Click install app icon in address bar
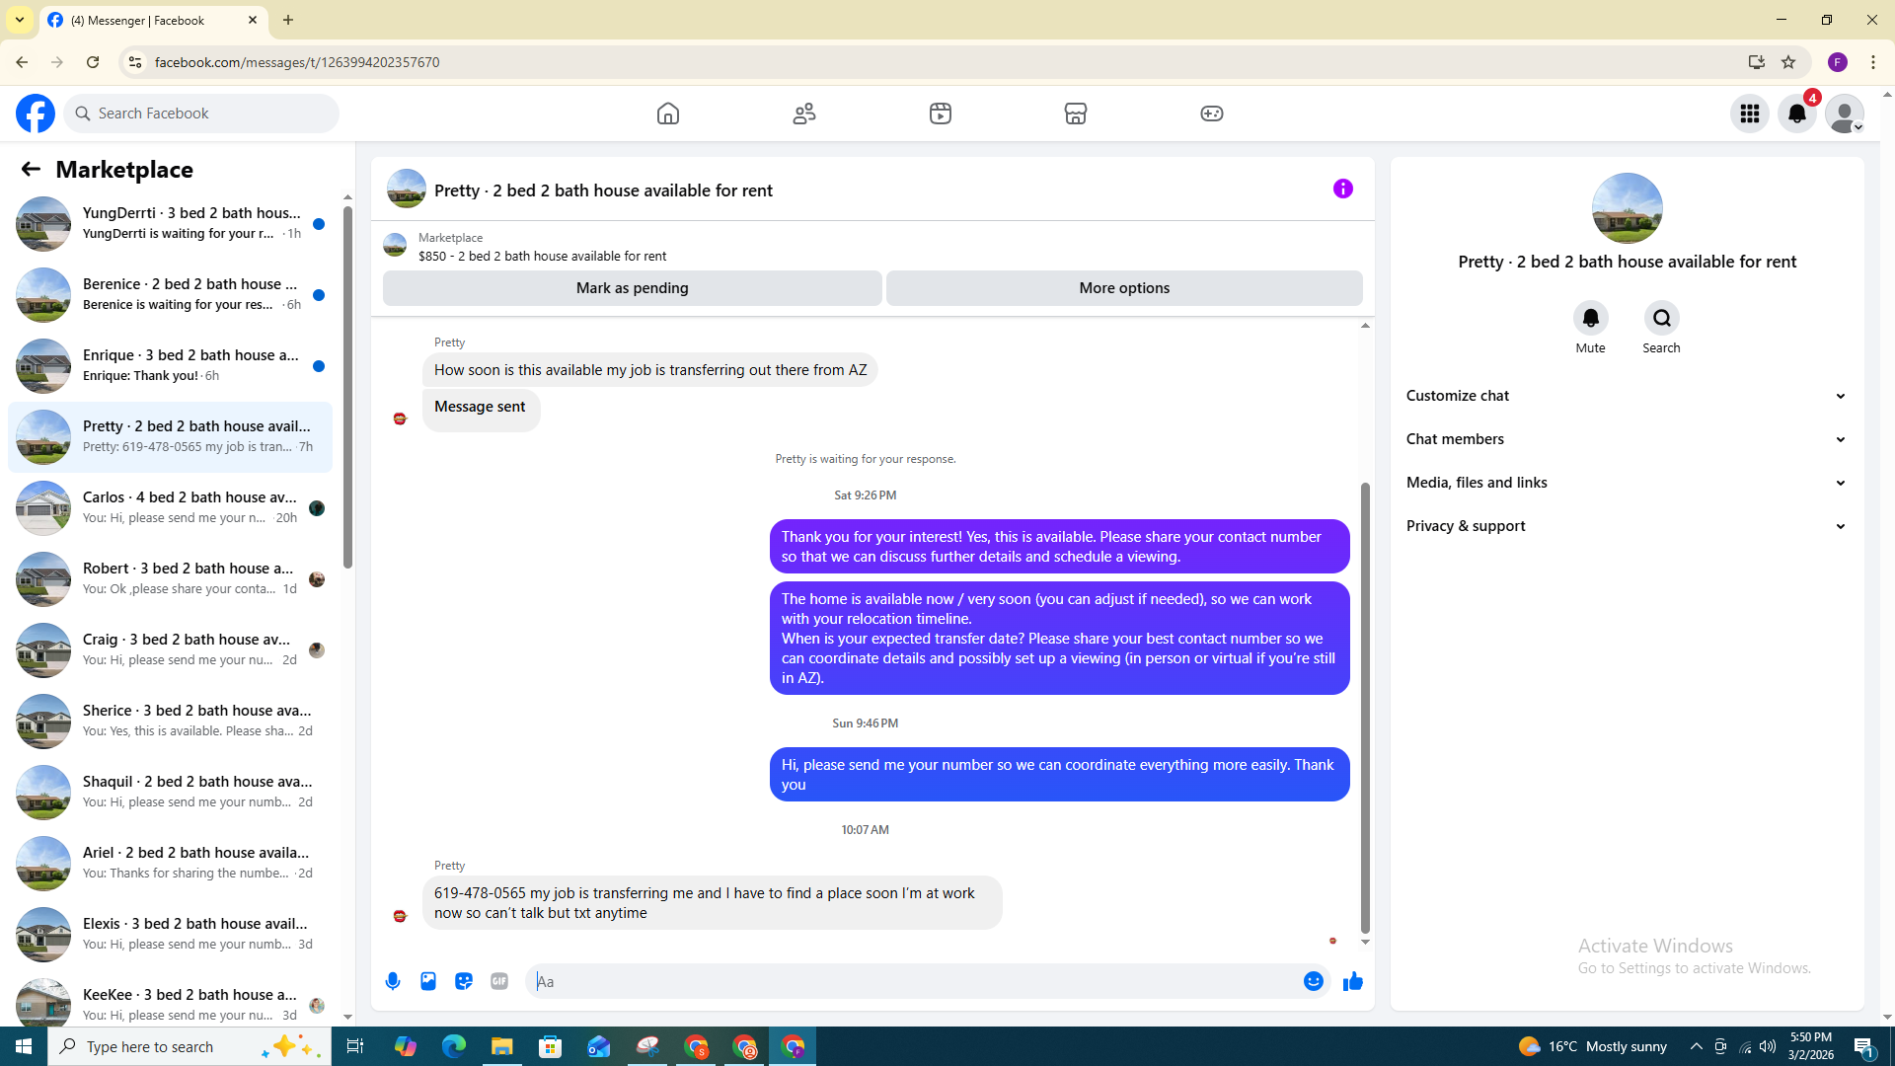 (1756, 62)
